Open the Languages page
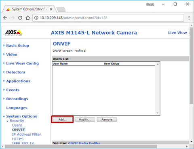Viewport: 194px width, 149px height. coord(17,108)
